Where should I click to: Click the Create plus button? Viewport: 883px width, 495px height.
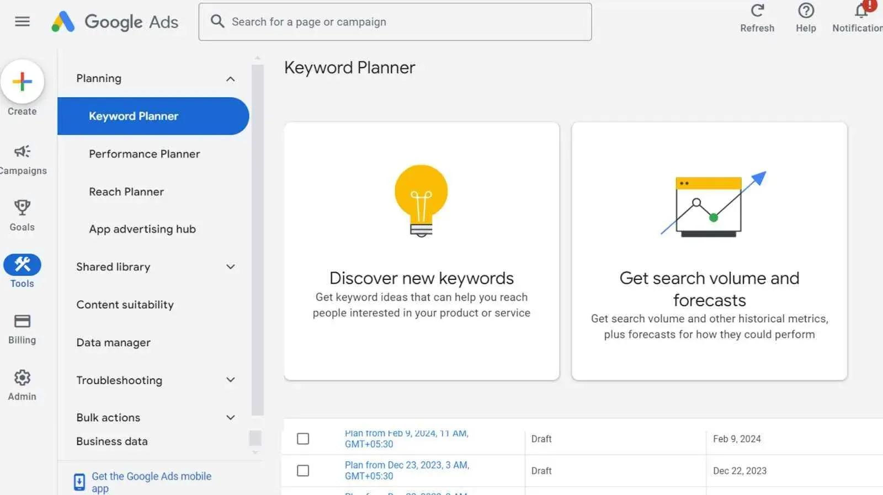[x=22, y=82]
